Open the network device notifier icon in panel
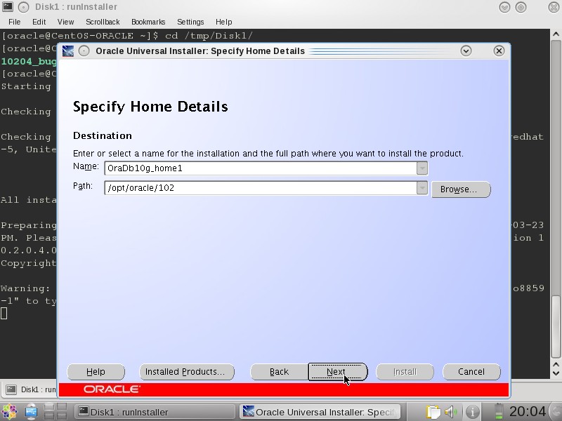 pos(31,412)
